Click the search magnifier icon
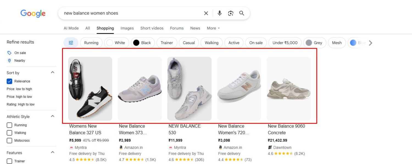 [241, 13]
